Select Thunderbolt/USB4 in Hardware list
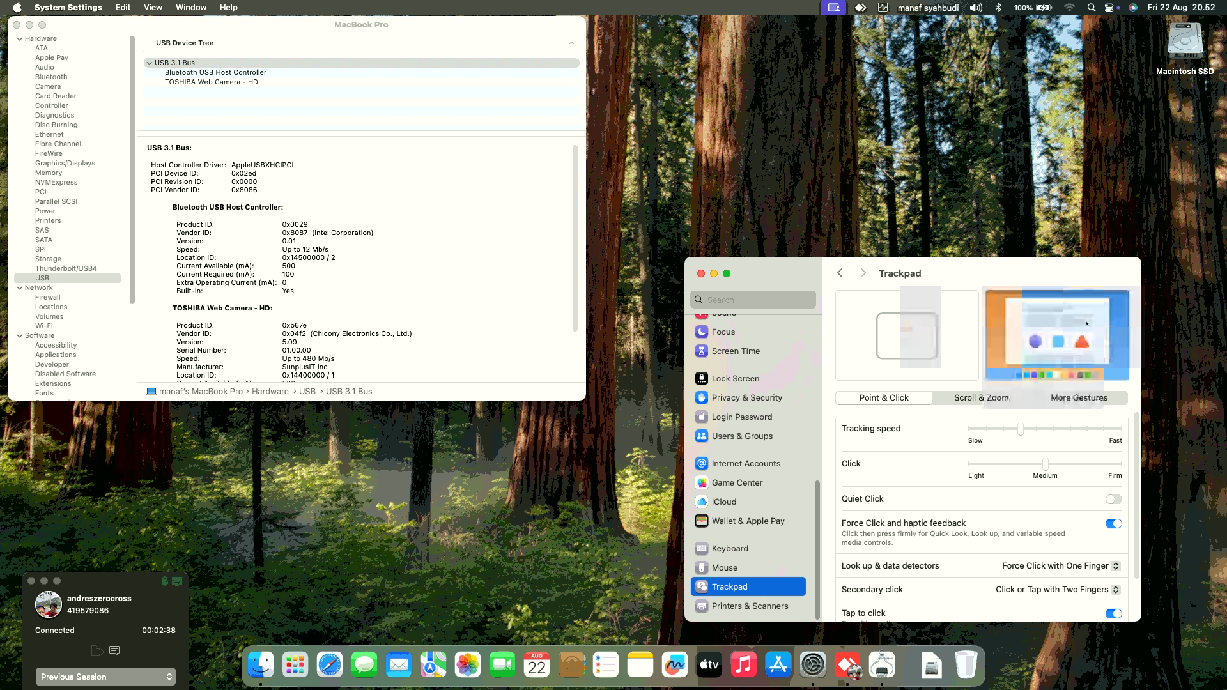Image resolution: width=1227 pixels, height=690 pixels. 66,268
